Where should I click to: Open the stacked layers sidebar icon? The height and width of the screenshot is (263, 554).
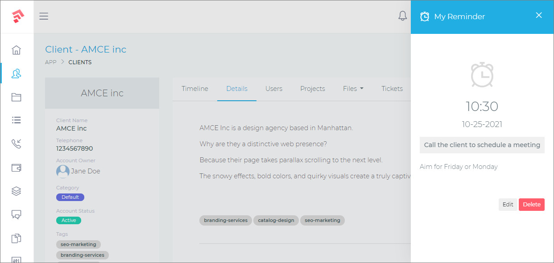pyautogui.click(x=17, y=191)
